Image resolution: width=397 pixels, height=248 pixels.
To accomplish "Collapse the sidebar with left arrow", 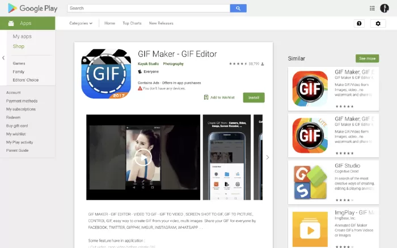I will [x=3, y=58].
